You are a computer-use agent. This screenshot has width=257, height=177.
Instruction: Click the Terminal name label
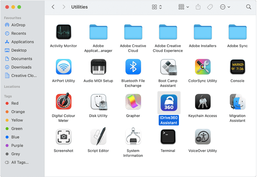pos(168,151)
